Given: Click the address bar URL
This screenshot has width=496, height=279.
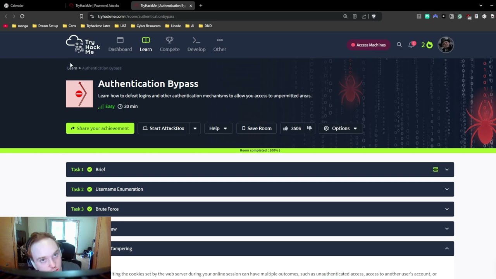Looking at the screenshot, I should (136, 16).
